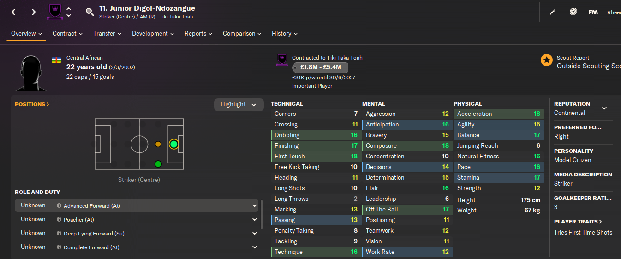Click the info icon beside Poacher (At)

pos(59,220)
